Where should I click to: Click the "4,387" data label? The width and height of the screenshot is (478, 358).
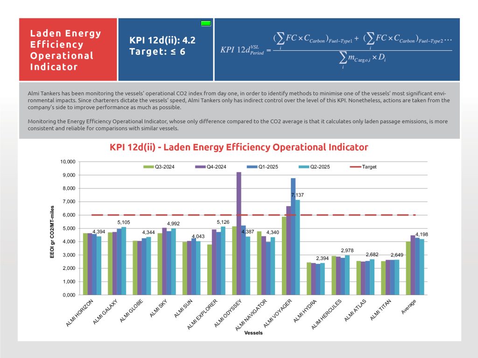pos(248,232)
